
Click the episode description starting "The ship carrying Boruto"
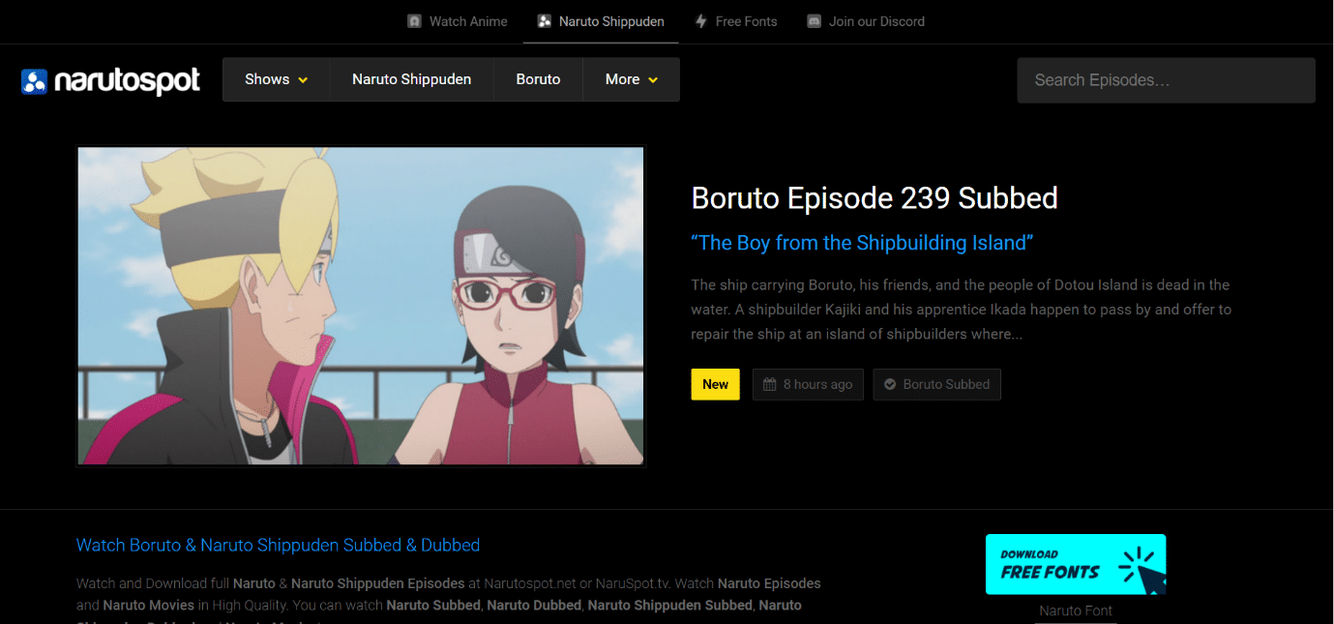pos(961,310)
